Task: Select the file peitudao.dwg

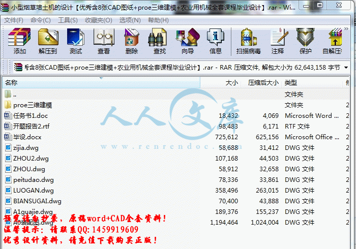Action: point(176,179)
